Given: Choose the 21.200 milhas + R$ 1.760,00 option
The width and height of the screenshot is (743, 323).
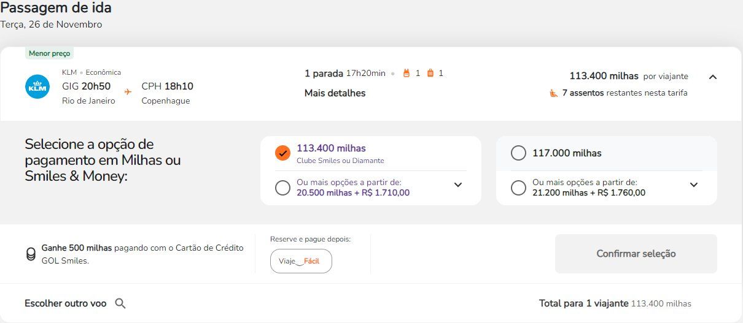Looking at the screenshot, I should pos(518,188).
